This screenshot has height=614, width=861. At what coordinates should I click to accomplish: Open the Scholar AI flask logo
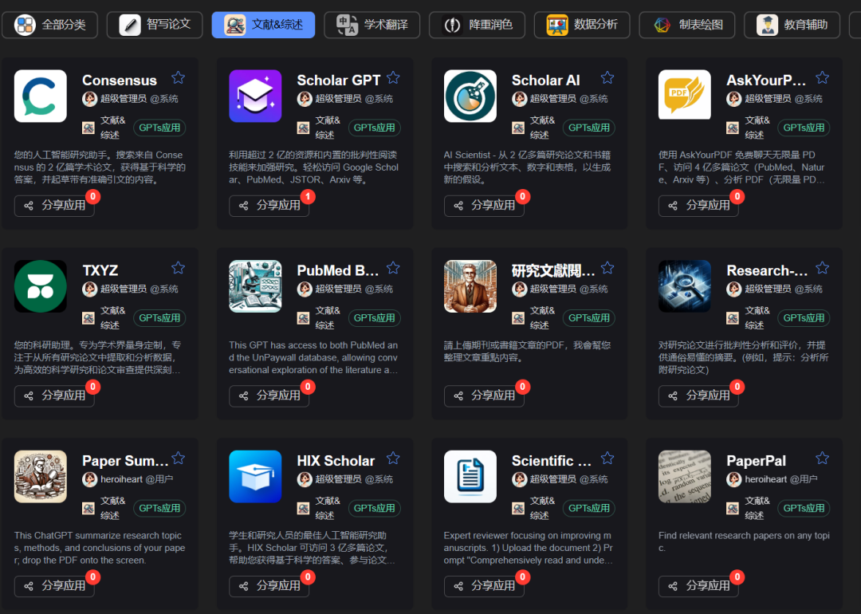coord(470,96)
